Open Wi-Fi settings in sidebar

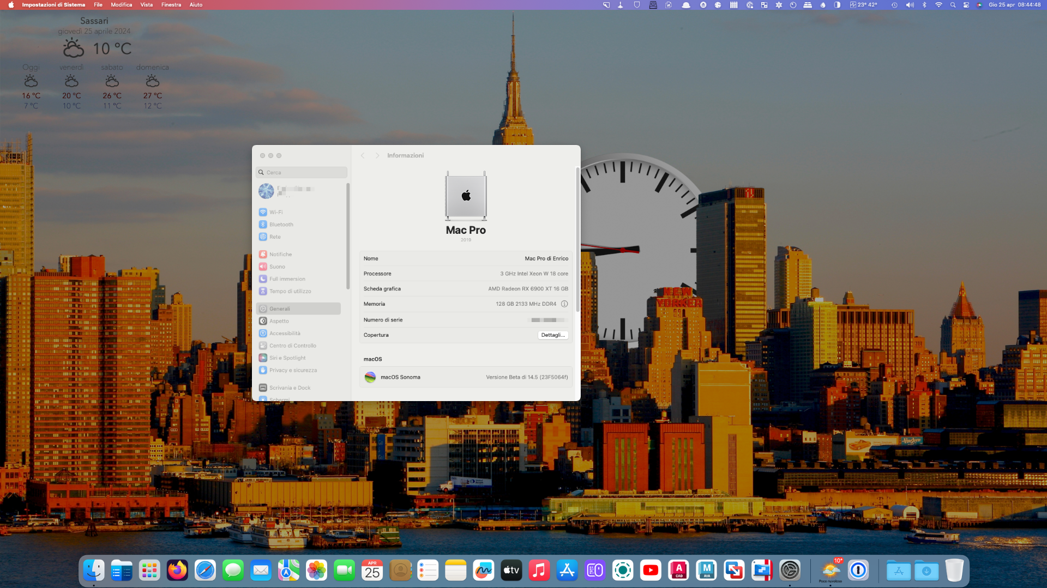tap(275, 212)
